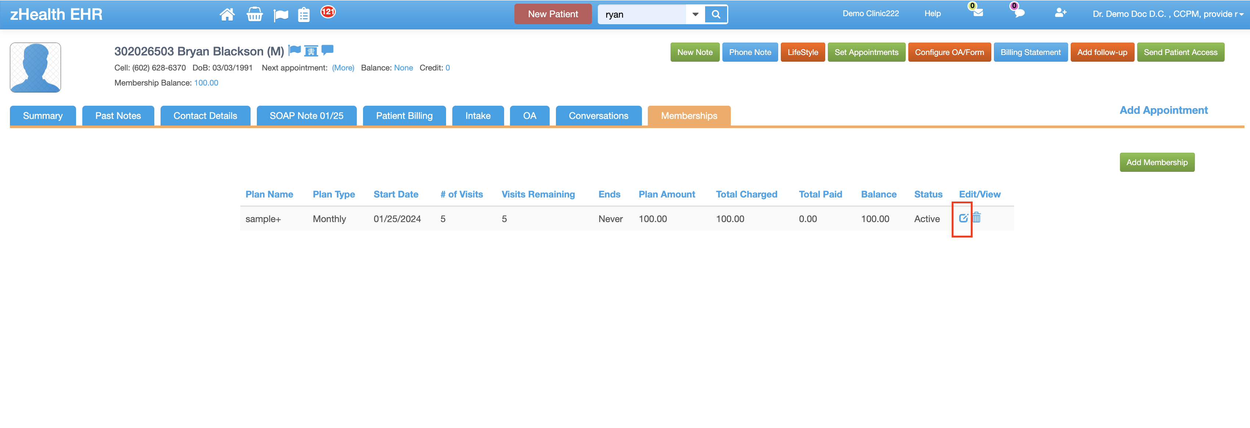Open the OA tab
Image resolution: width=1250 pixels, height=428 pixels.
pos(529,116)
